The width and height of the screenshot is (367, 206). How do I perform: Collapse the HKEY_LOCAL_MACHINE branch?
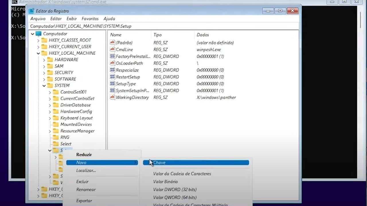[38, 53]
